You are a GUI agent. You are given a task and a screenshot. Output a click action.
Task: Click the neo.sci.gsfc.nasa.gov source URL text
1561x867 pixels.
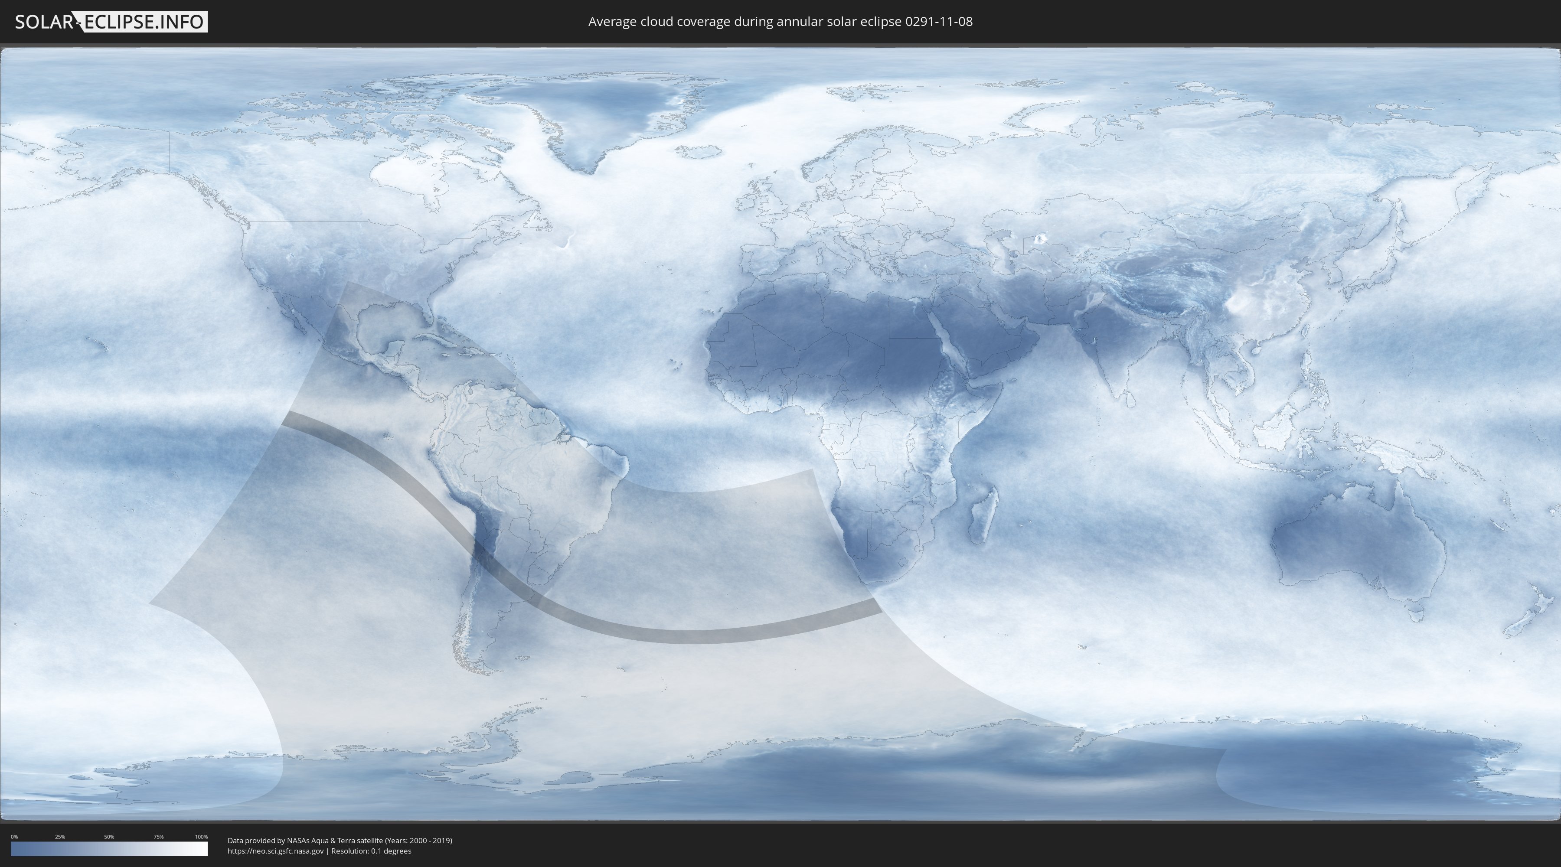click(x=276, y=851)
